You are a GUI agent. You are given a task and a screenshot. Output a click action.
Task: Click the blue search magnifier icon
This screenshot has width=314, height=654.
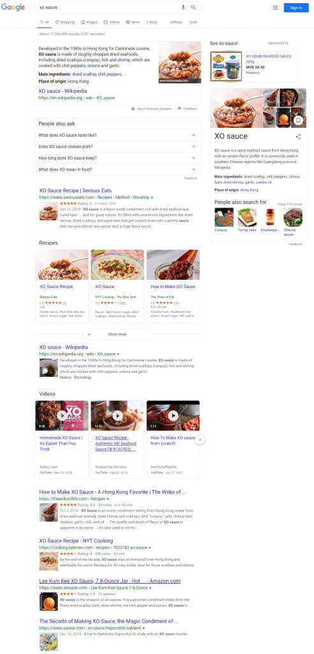point(193,8)
